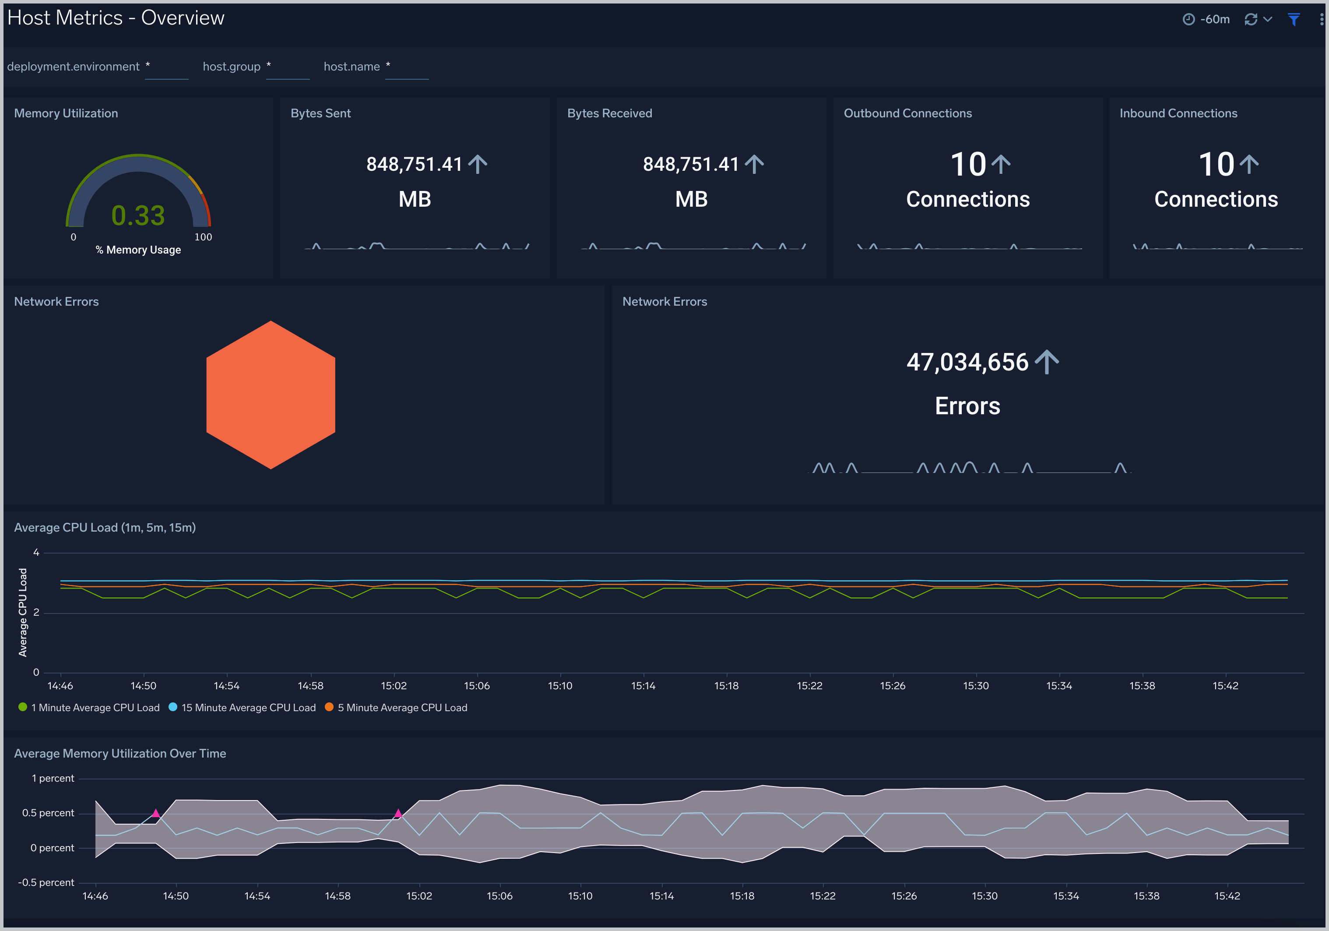Click the large Network Errors sparkline
This screenshot has height=931, width=1329.
click(x=970, y=467)
